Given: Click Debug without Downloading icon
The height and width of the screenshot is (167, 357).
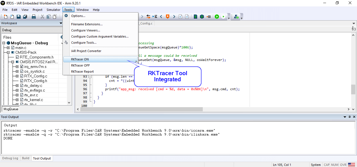Looking at the screenshot, I should pyautogui.click(x=223, y=17).
